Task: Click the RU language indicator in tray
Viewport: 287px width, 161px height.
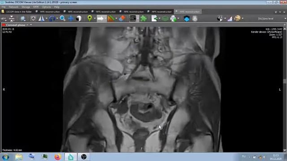Action: click(x=244, y=157)
